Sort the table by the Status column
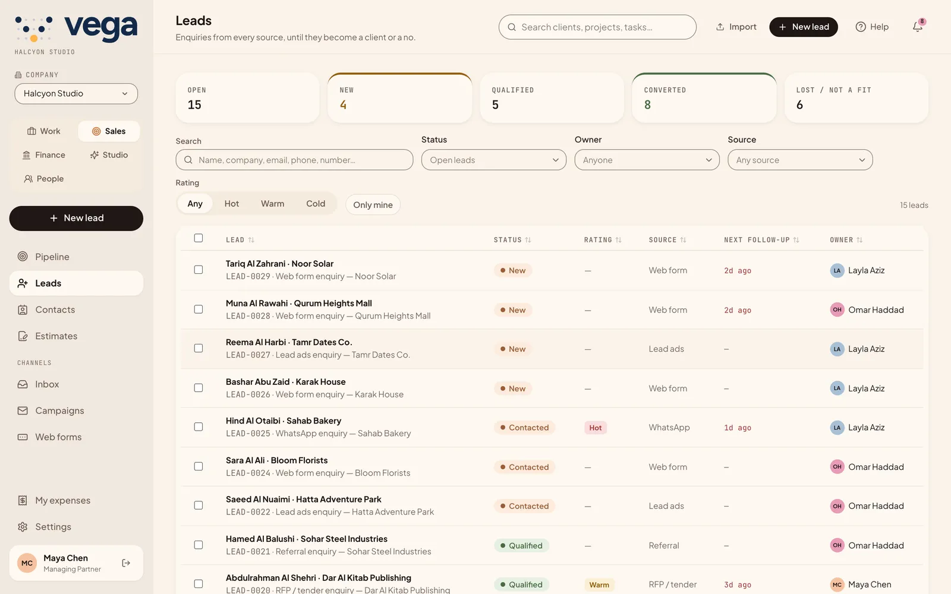 [x=512, y=240]
